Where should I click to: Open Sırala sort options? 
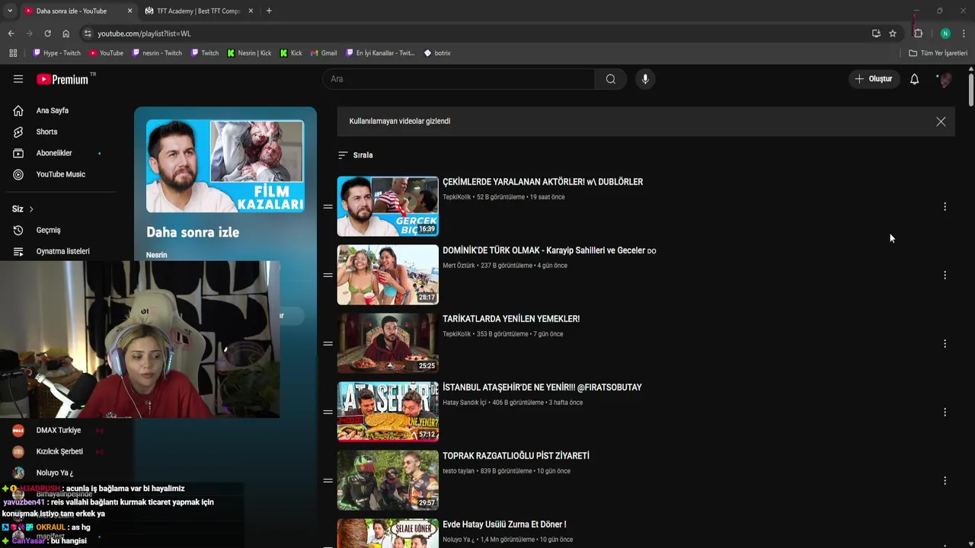click(x=356, y=155)
